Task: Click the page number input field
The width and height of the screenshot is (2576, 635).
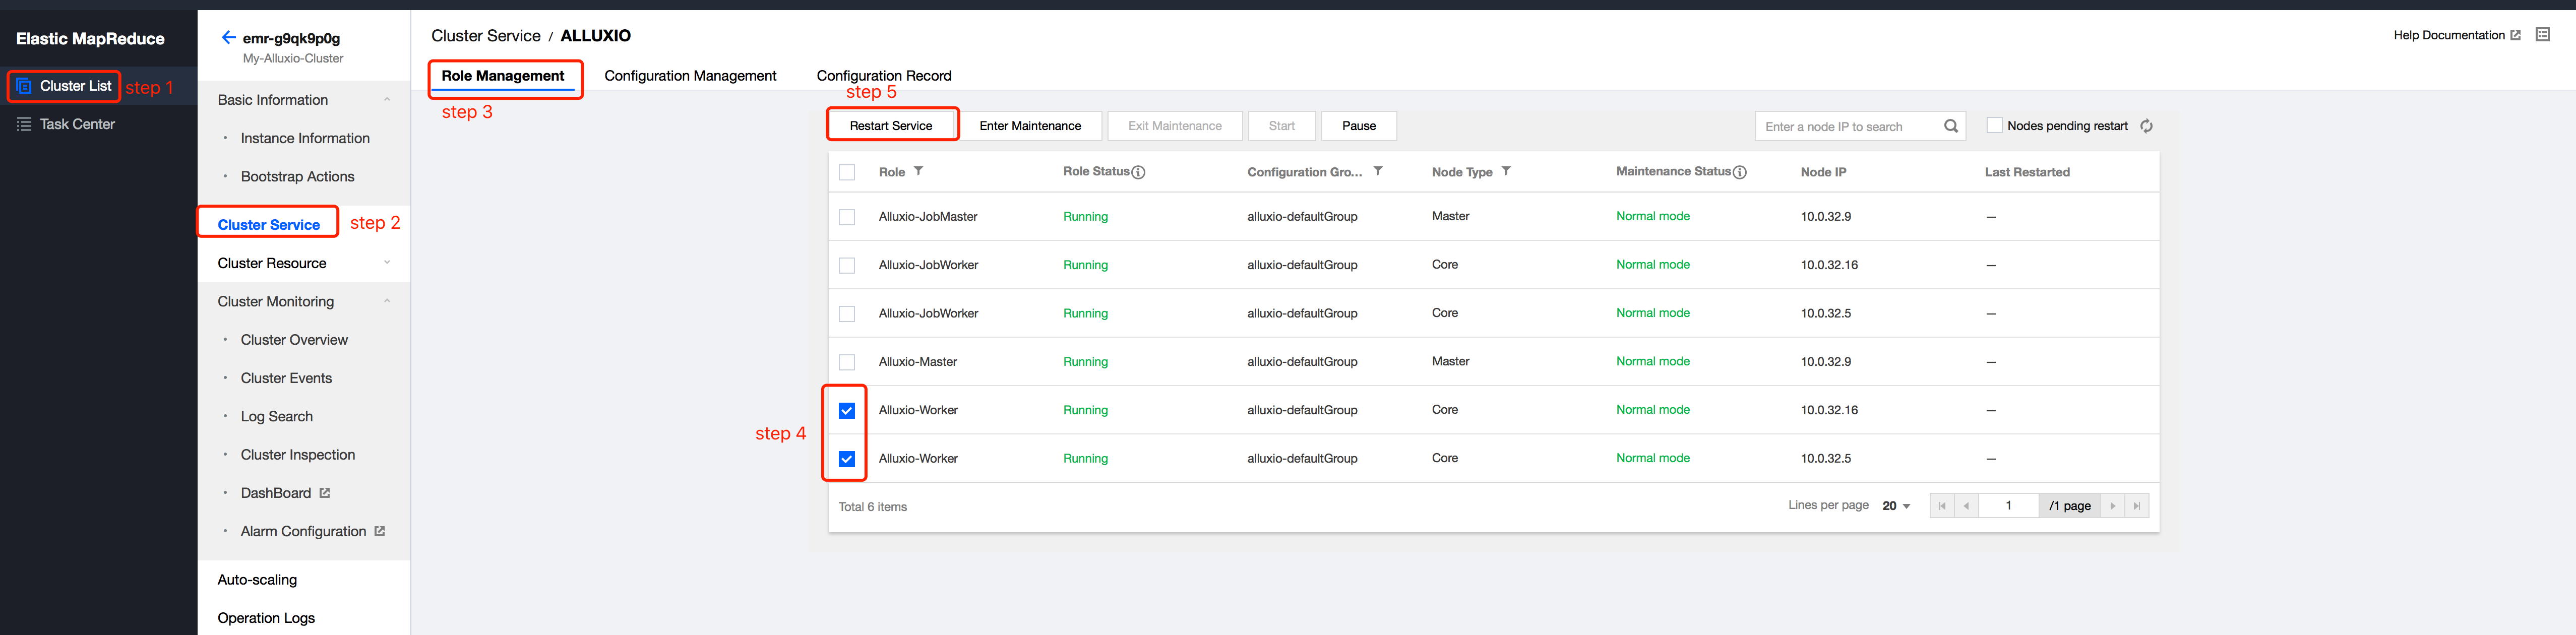Action: (x=2008, y=506)
